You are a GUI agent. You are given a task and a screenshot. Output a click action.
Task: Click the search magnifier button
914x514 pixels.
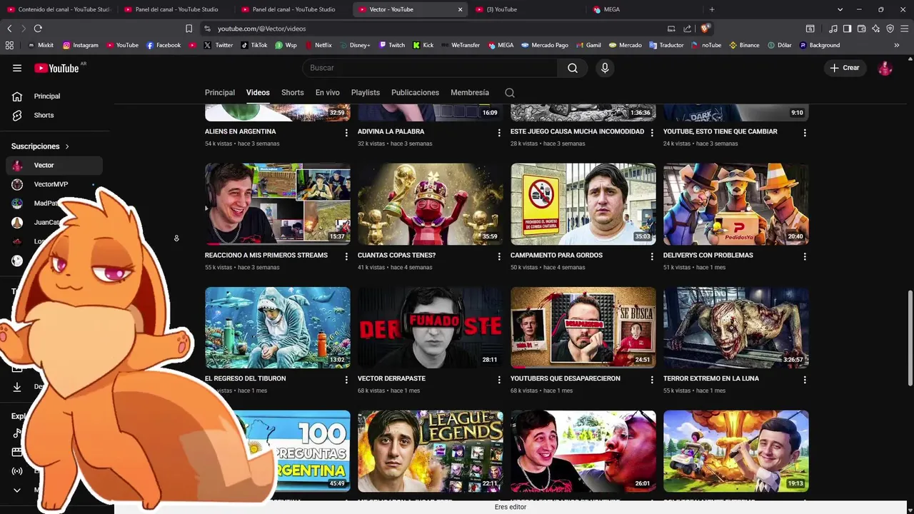point(573,68)
